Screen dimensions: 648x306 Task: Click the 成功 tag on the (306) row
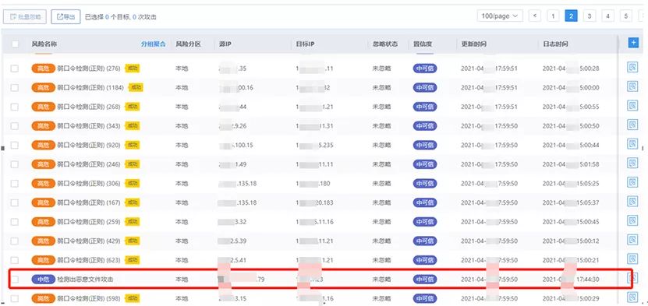pyautogui.click(x=133, y=183)
